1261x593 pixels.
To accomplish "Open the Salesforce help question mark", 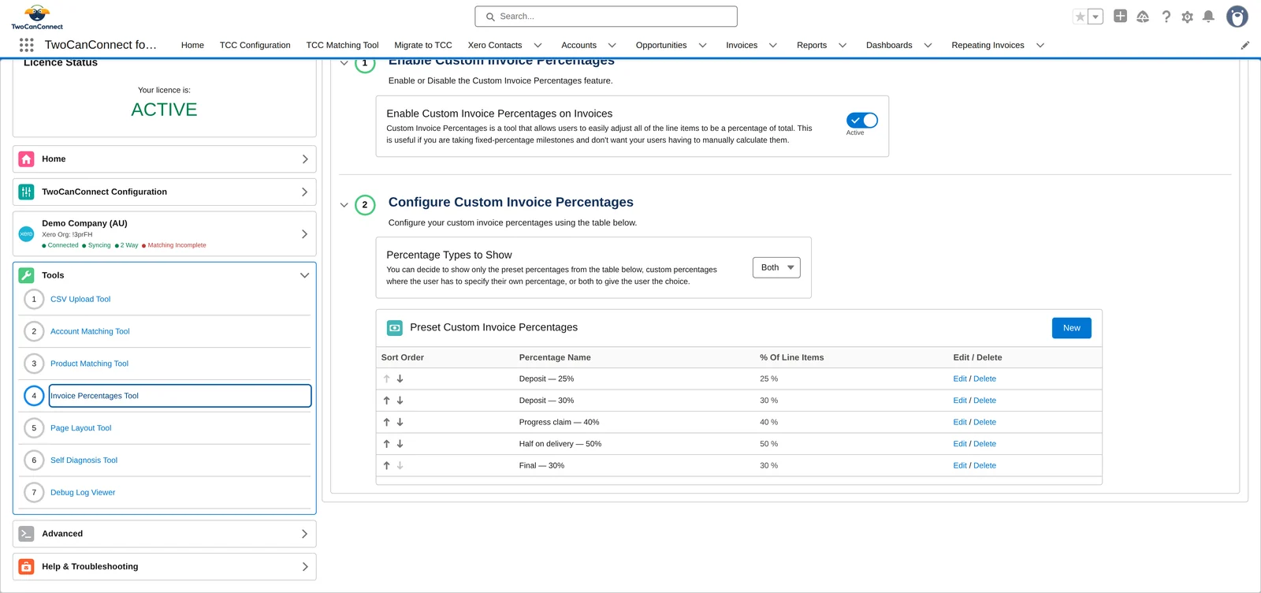I will click(x=1166, y=17).
